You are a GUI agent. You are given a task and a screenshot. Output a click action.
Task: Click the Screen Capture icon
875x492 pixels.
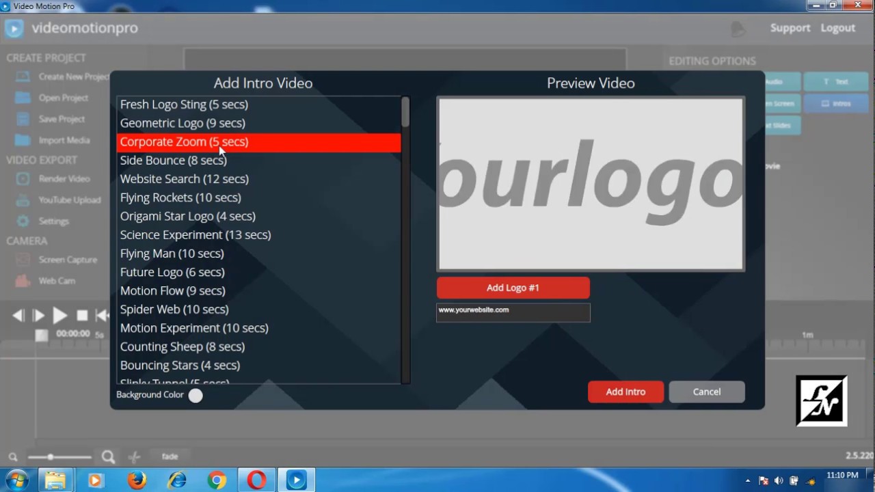[x=23, y=260]
